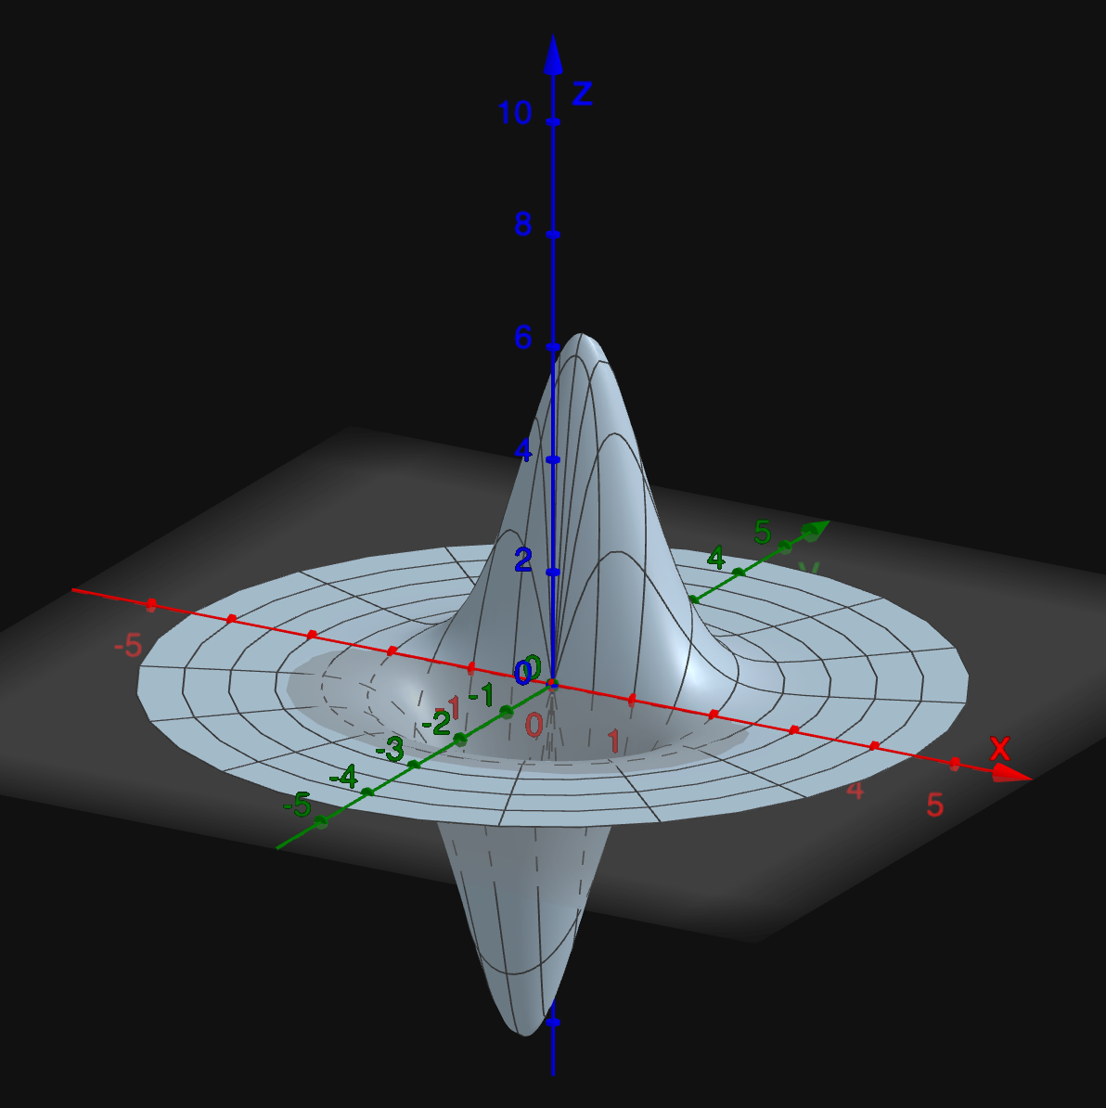Click the green 4 label on y-axis
This screenshot has width=1106, height=1108.
click(715, 559)
